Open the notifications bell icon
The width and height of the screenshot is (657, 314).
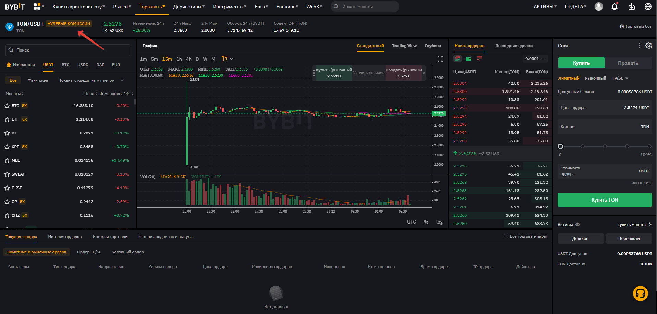615,7
